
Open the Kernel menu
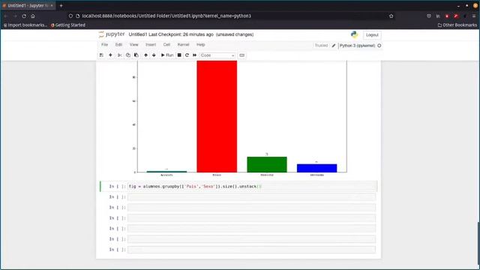click(x=183, y=45)
